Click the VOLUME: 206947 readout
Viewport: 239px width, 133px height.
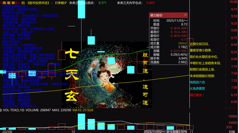tap(38, 110)
